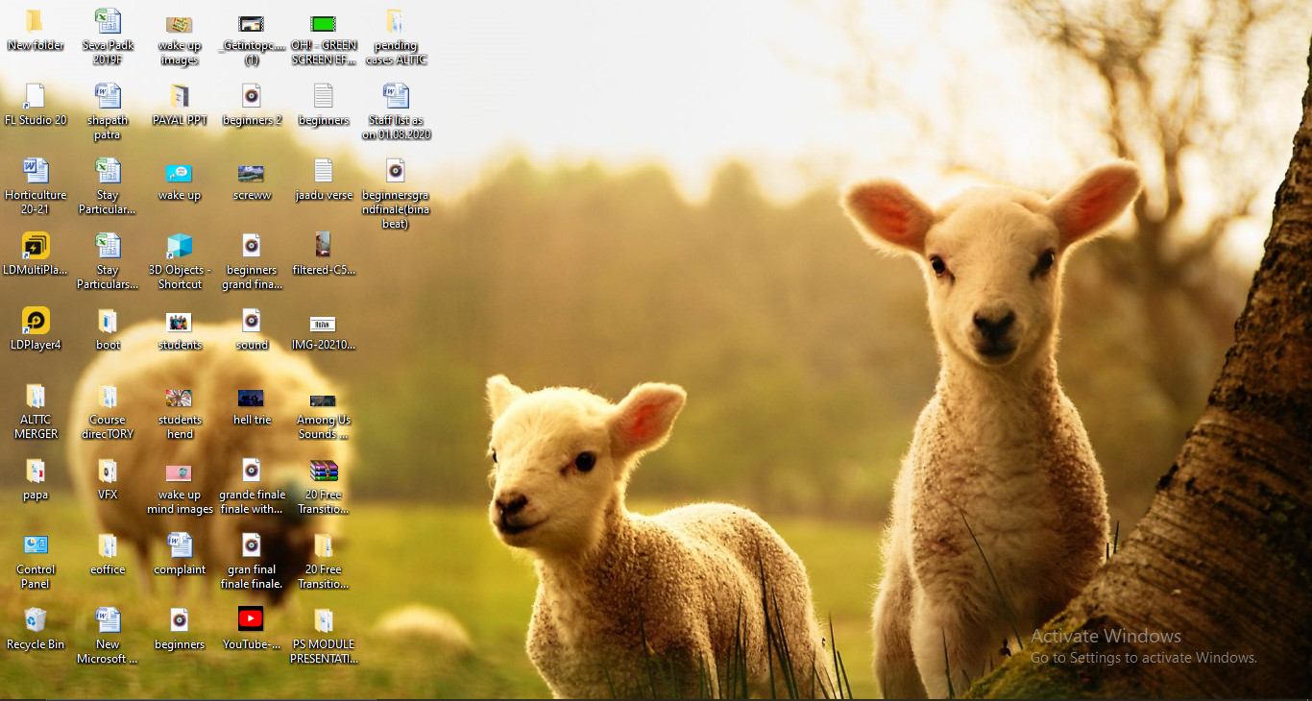Select the students hend image thumbnail
1312x701 pixels.
(180, 398)
